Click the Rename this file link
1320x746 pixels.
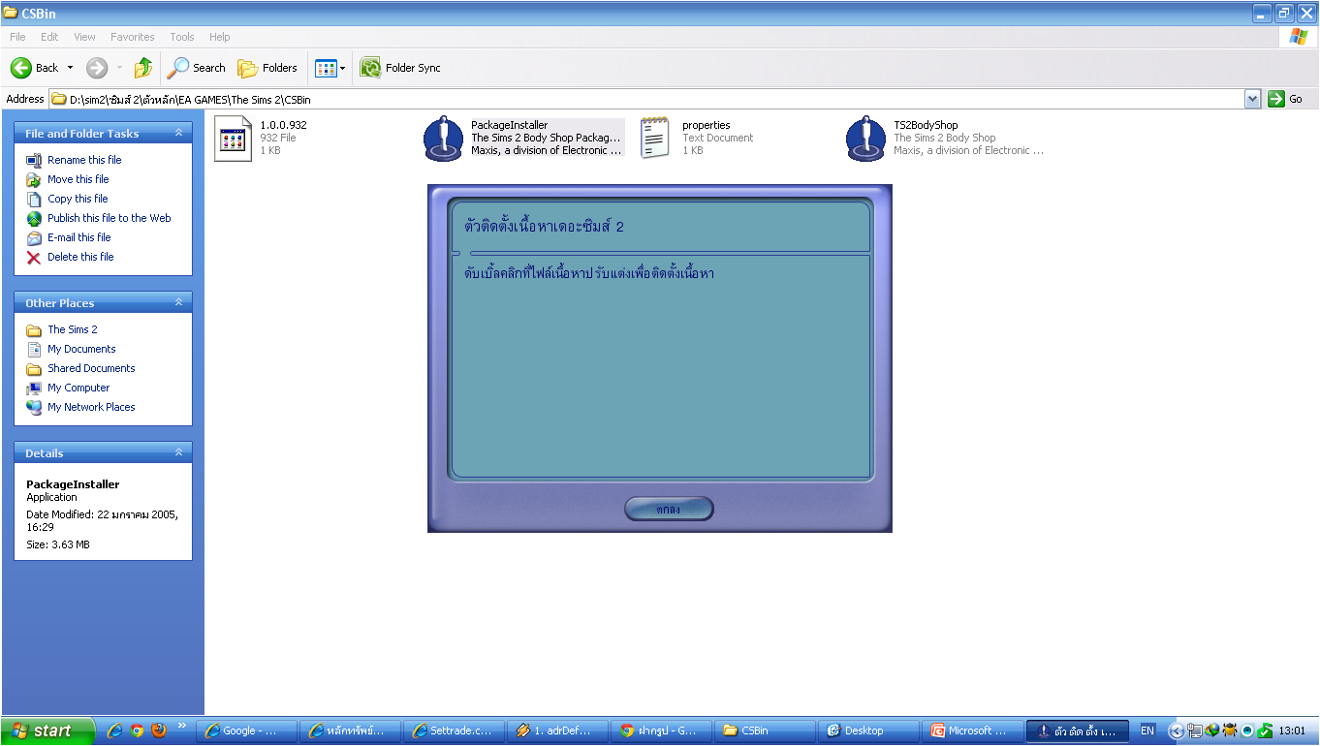coord(84,160)
